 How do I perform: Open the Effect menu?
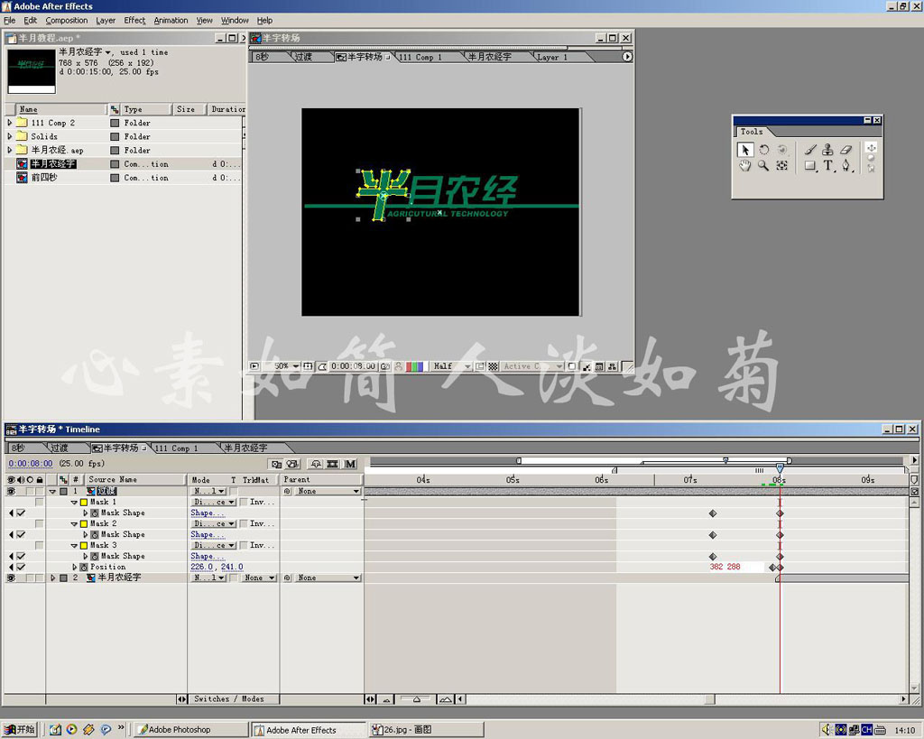134,20
